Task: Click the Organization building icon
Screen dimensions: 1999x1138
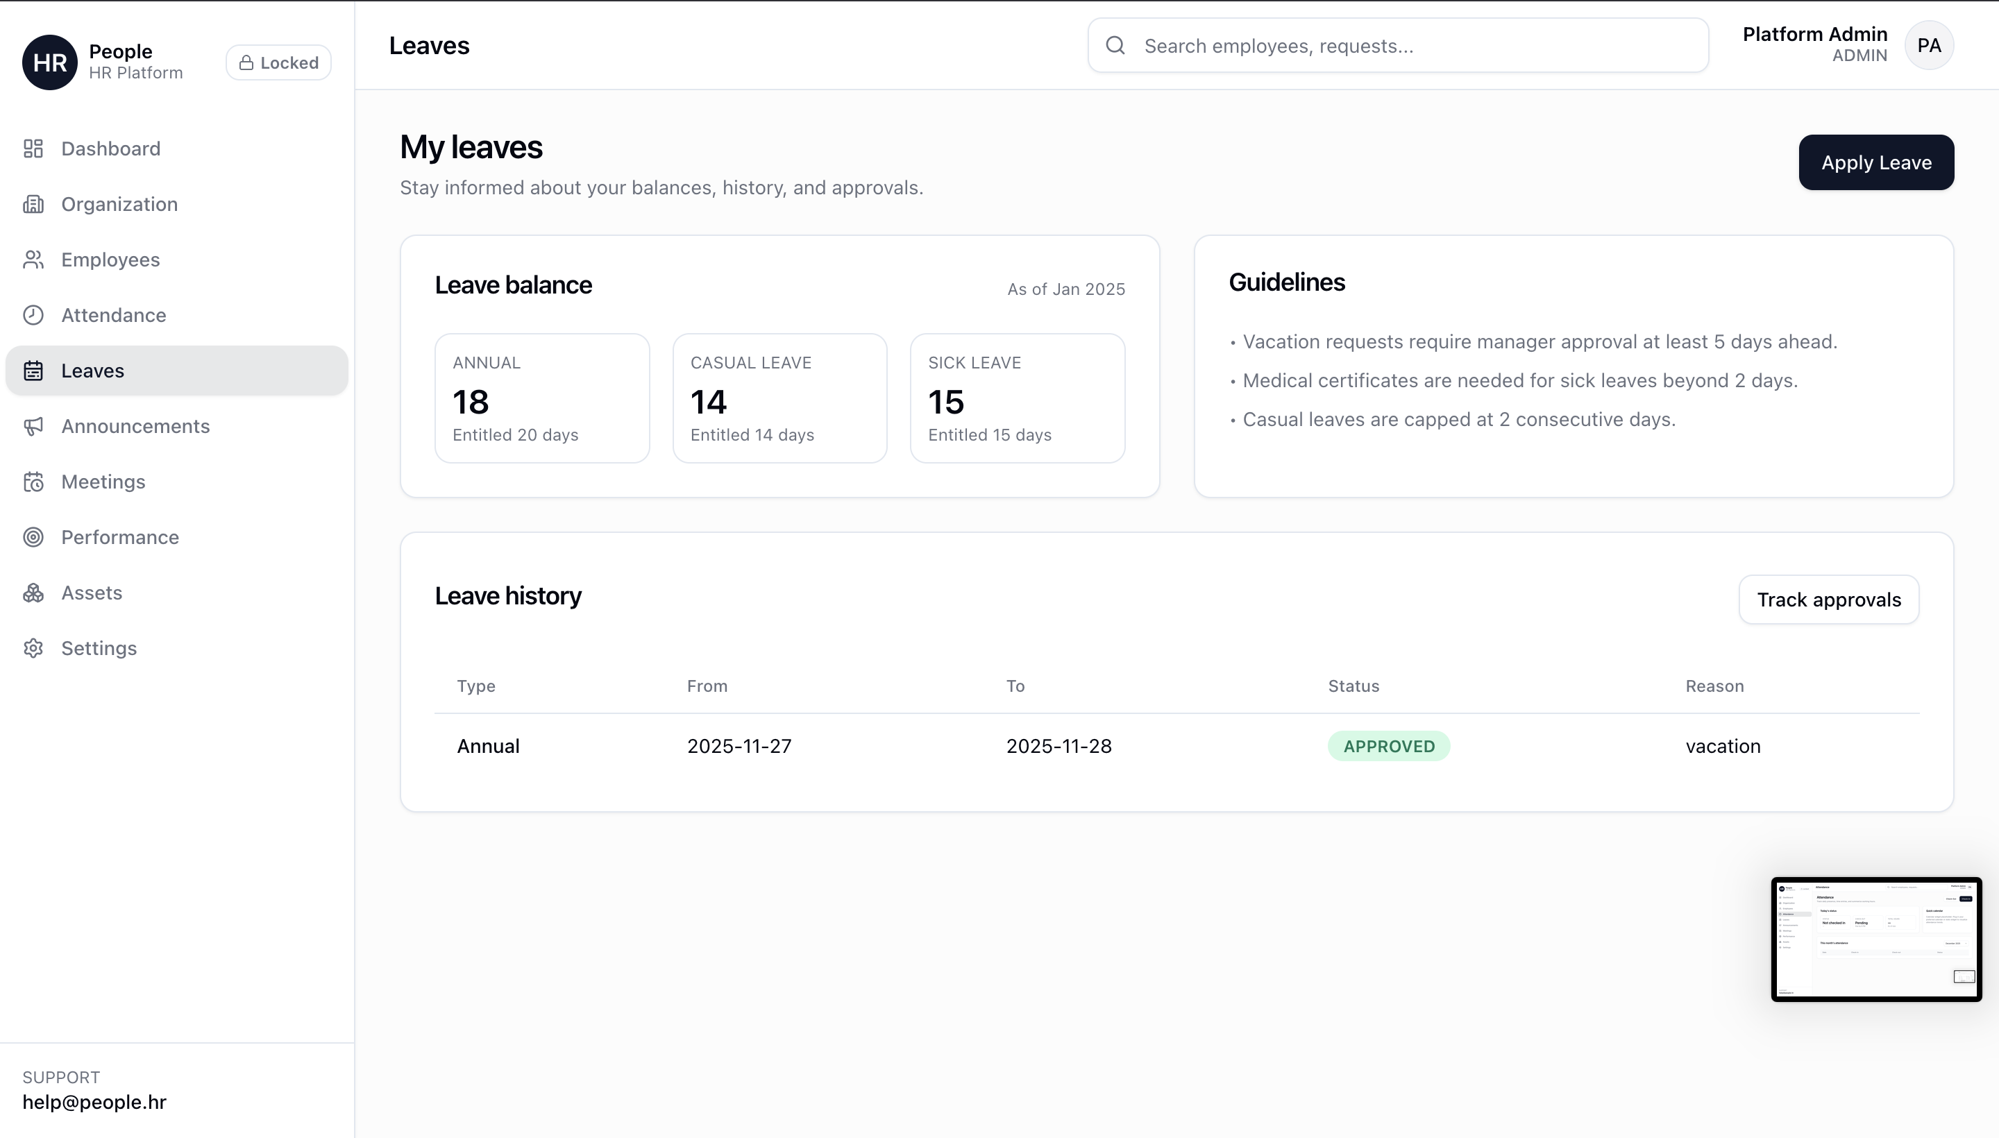Action: point(33,204)
